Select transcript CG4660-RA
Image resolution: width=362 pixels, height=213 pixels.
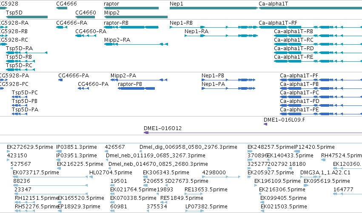tap(86, 36)
